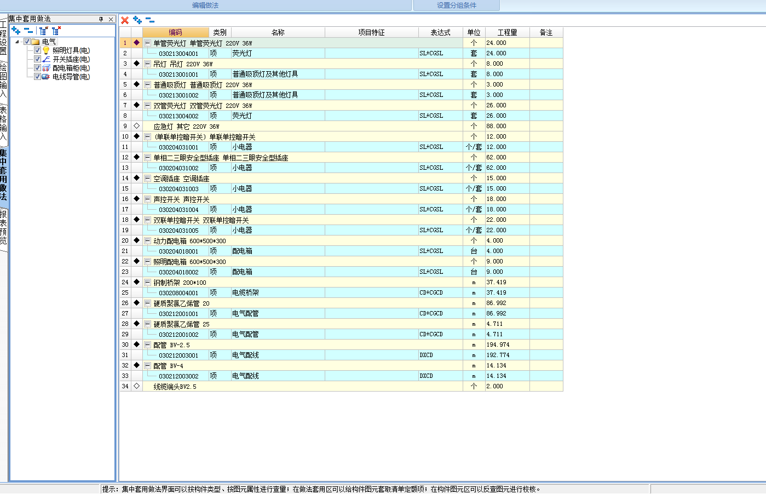766x494 pixels.
Task: Switch to the 编辑做法 tab
Action: point(205,5)
